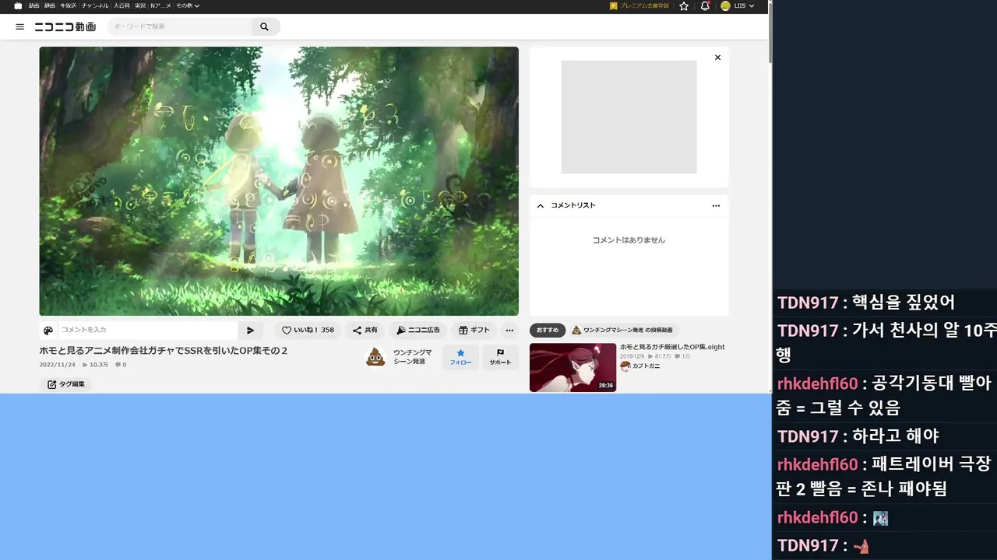997x560 pixels.
Task: Click the ニコニ広告 button
Action: click(x=417, y=330)
